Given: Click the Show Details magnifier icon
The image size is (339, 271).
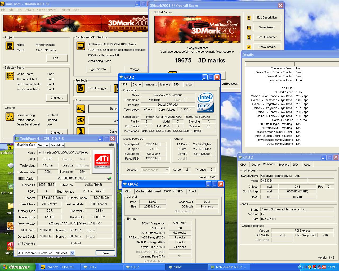Looking at the screenshot, I should pyautogui.click(x=249, y=47).
